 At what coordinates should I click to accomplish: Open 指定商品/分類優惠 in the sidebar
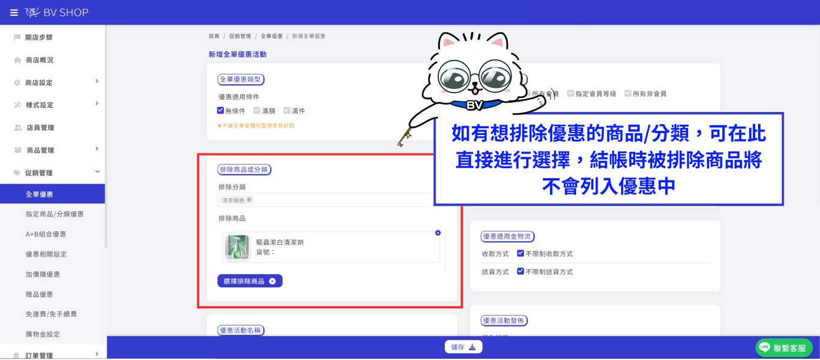click(55, 214)
